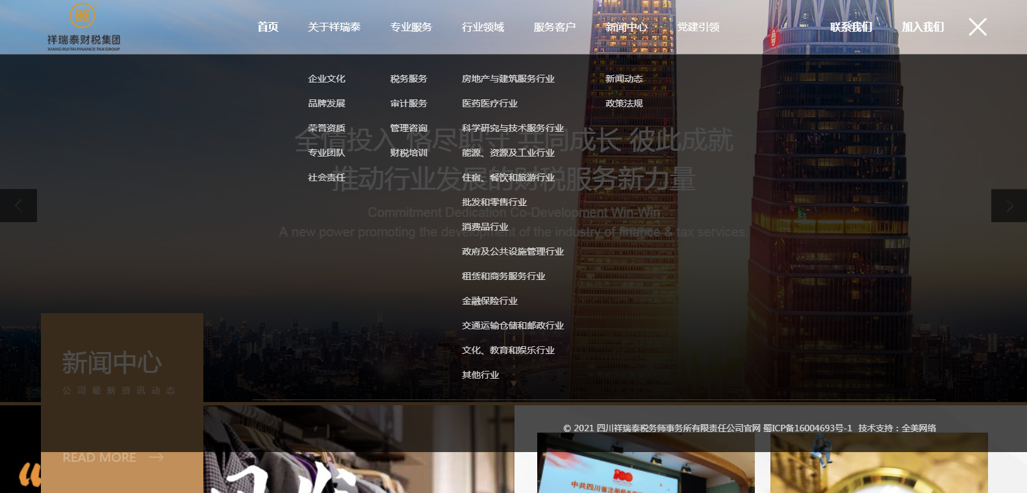Open the 首页 menu item
Screen dimensions: 1027x493
pyautogui.click(x=268, y=27)
